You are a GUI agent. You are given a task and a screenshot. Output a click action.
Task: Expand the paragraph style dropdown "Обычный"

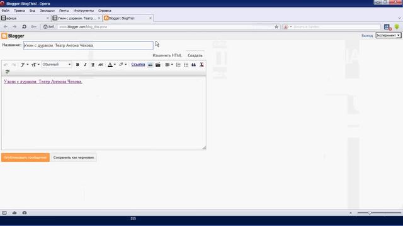coord(57,65)
